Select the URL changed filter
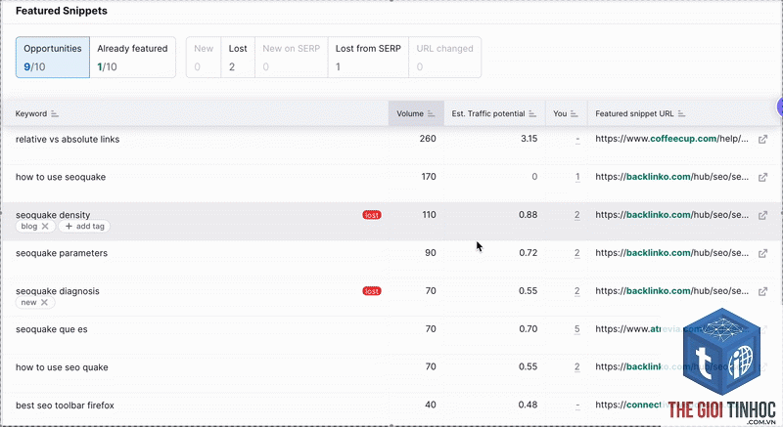The width and height of the screenshot is (783, 427). pos(445,58)
